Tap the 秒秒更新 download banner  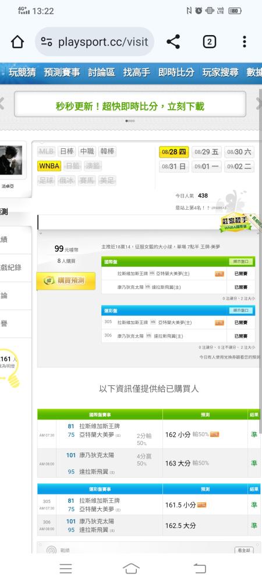point(130,105)
